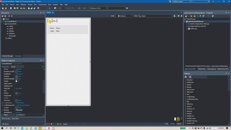
Task: Click the Run Without Debugging toolbar icon
Action: pyautogui.click(x=55, y=8)
